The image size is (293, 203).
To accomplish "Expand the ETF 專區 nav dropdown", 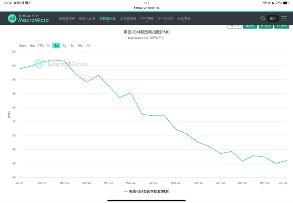I will pos(147,19).
